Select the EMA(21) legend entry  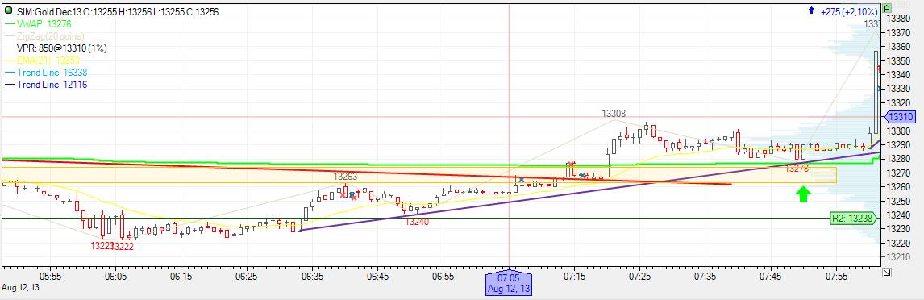click(42, 60)
